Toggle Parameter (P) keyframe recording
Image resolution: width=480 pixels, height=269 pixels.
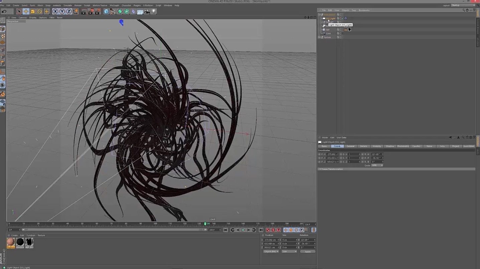[x=301, y=230]
